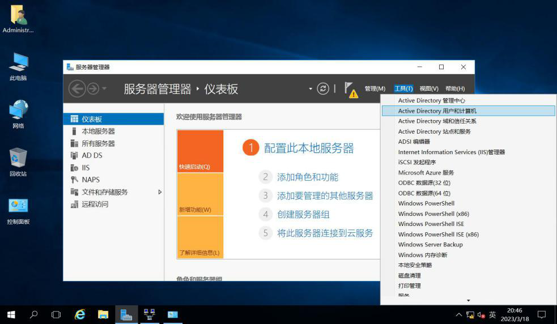Open the Administrator folder desktop icon
This screenshot has width=557, height=324.
click(x=18, y=19)
